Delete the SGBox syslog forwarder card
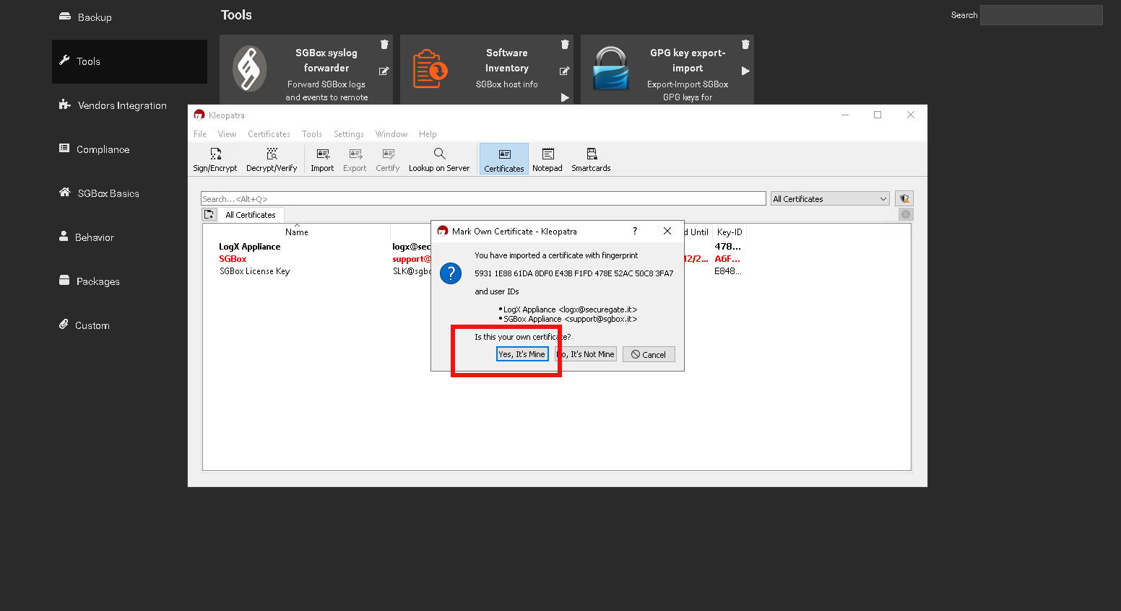Screen dimensions: 1121x611 click(x=384, y=44)
